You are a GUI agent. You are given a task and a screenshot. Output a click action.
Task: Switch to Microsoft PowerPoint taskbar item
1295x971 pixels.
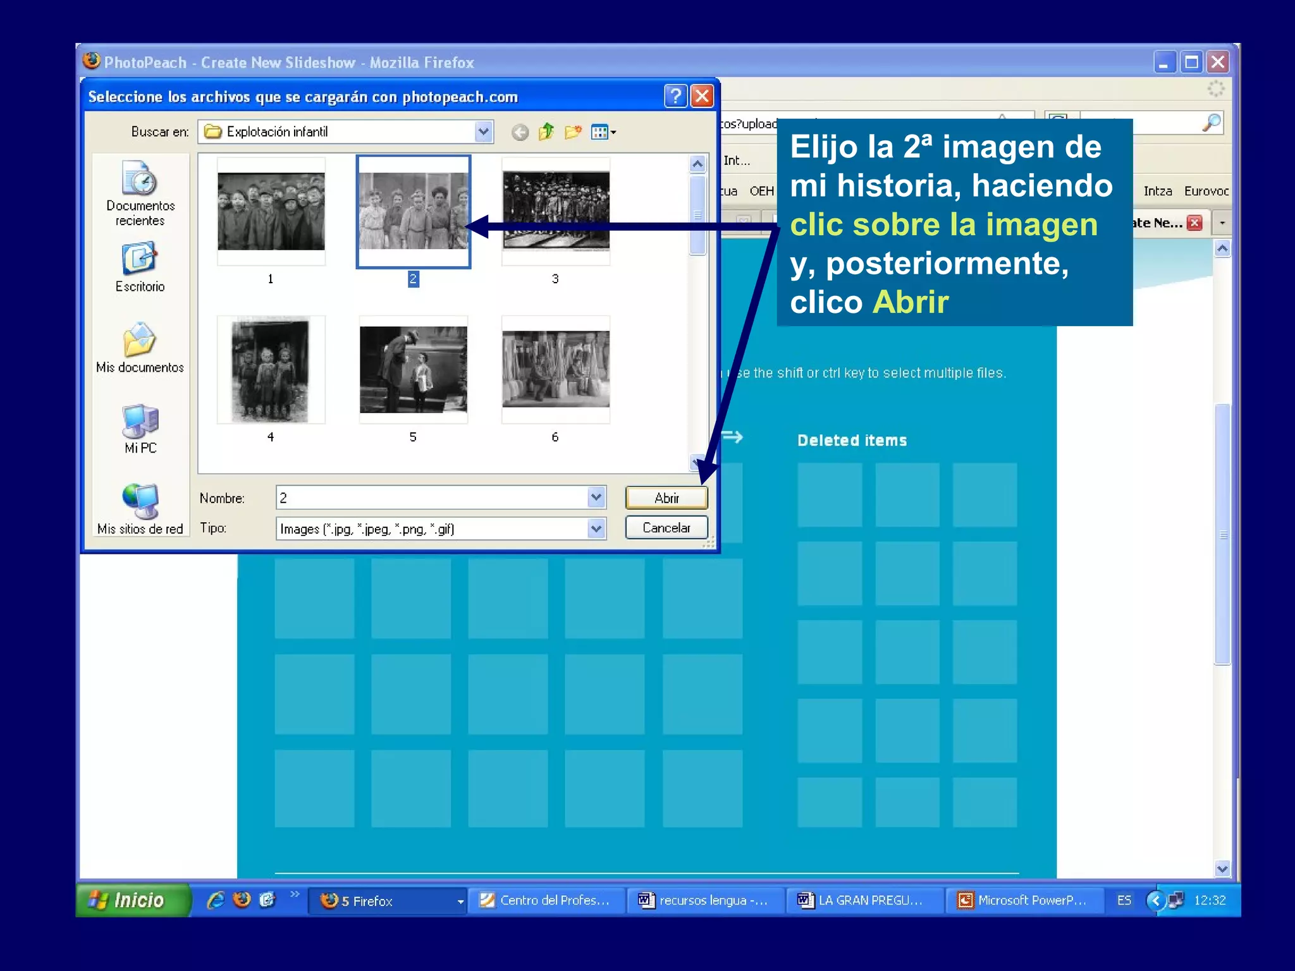point(1024,900)
